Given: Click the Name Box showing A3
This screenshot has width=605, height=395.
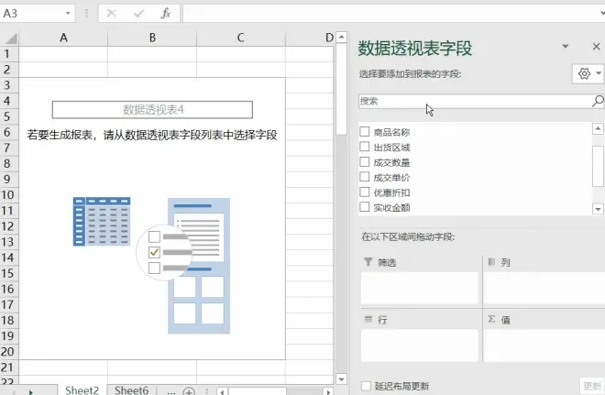Looking at the screenshot, I should pos(32,14).
